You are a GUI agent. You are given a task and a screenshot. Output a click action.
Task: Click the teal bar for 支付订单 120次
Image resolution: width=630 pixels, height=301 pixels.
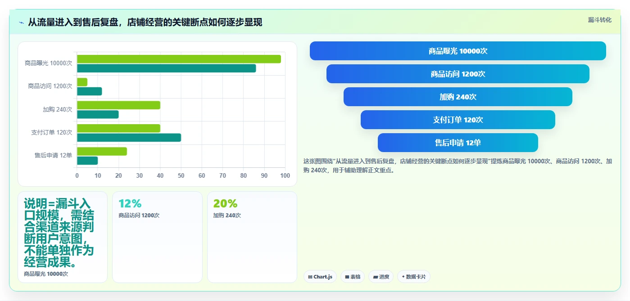[129, 137]
